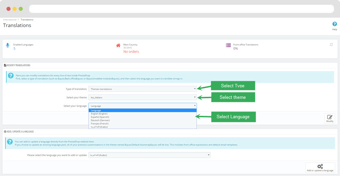Click the Add or update a language button
The height and width of the screenshot is (176, 340).
(320, 167)
